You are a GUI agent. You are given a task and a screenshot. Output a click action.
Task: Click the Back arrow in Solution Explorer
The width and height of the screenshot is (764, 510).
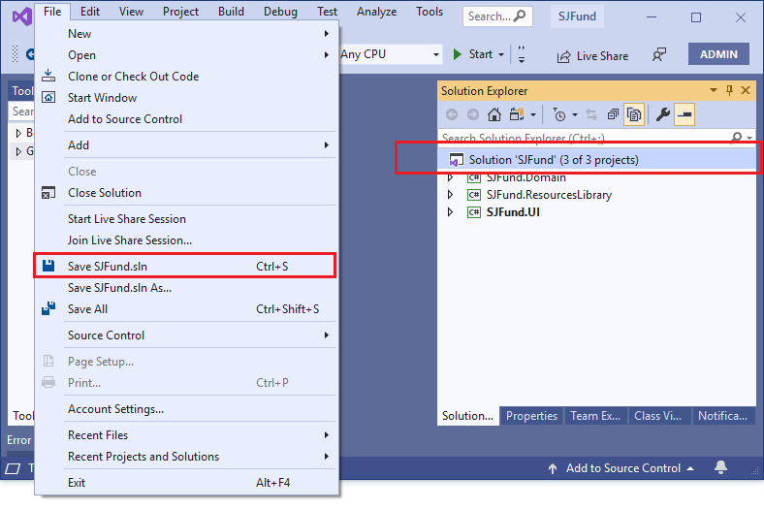pos(452,114)
